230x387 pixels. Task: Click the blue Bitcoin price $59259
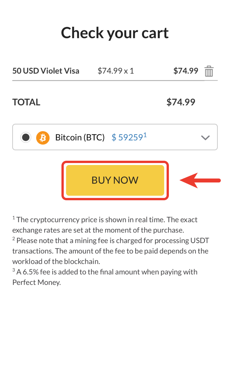point(127,137)
